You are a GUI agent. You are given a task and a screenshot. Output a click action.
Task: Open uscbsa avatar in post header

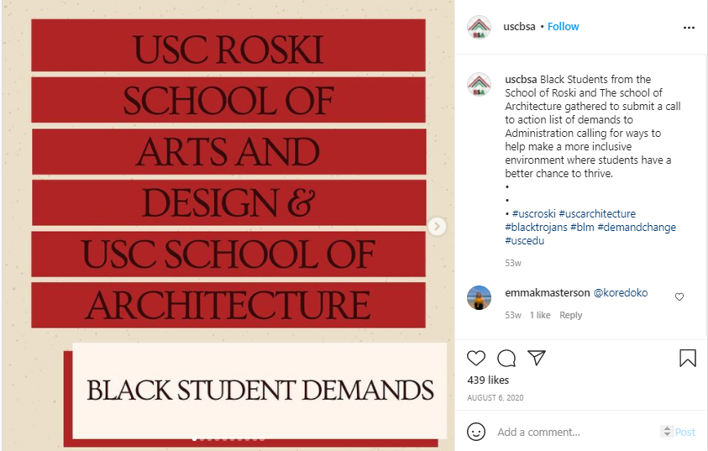coord(479,27)
